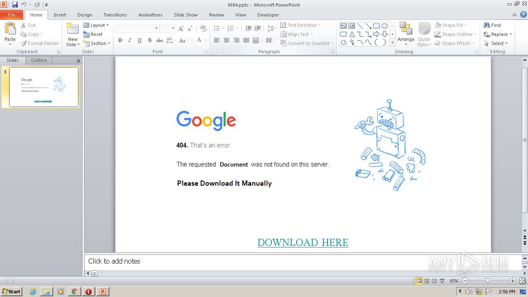Click the Find button

pos(492,25)
